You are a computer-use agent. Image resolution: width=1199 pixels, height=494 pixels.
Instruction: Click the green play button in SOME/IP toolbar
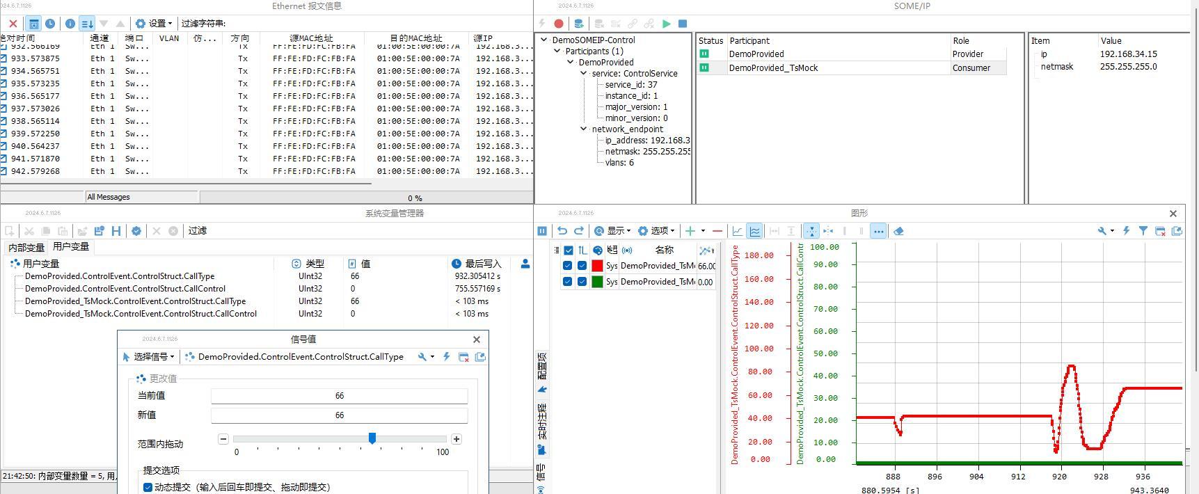tap(666, 23)
